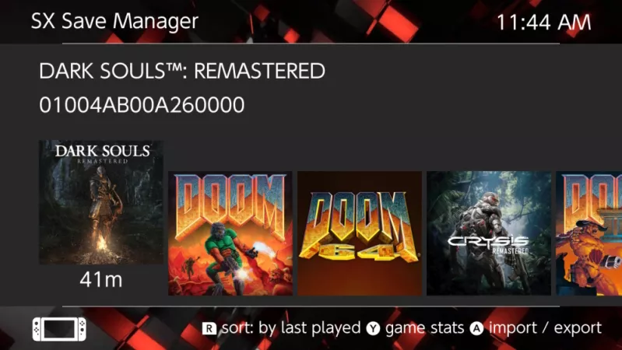Click the Y button icon
The width and height of the screenshot is (622, 350).
coord(373,328)
